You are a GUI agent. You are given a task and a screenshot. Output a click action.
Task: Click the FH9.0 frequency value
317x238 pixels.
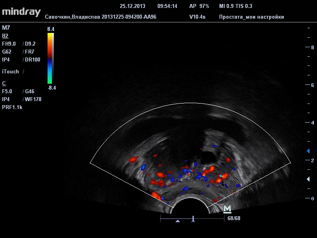pos(9,44)
